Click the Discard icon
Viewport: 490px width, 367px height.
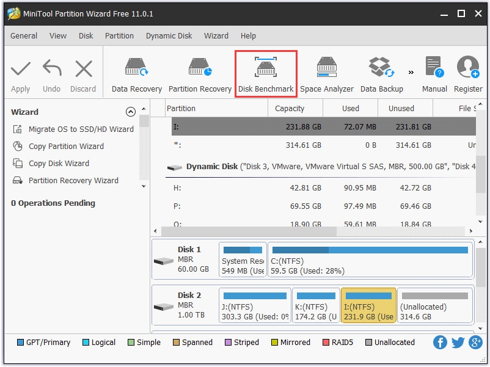coord(83,67)
